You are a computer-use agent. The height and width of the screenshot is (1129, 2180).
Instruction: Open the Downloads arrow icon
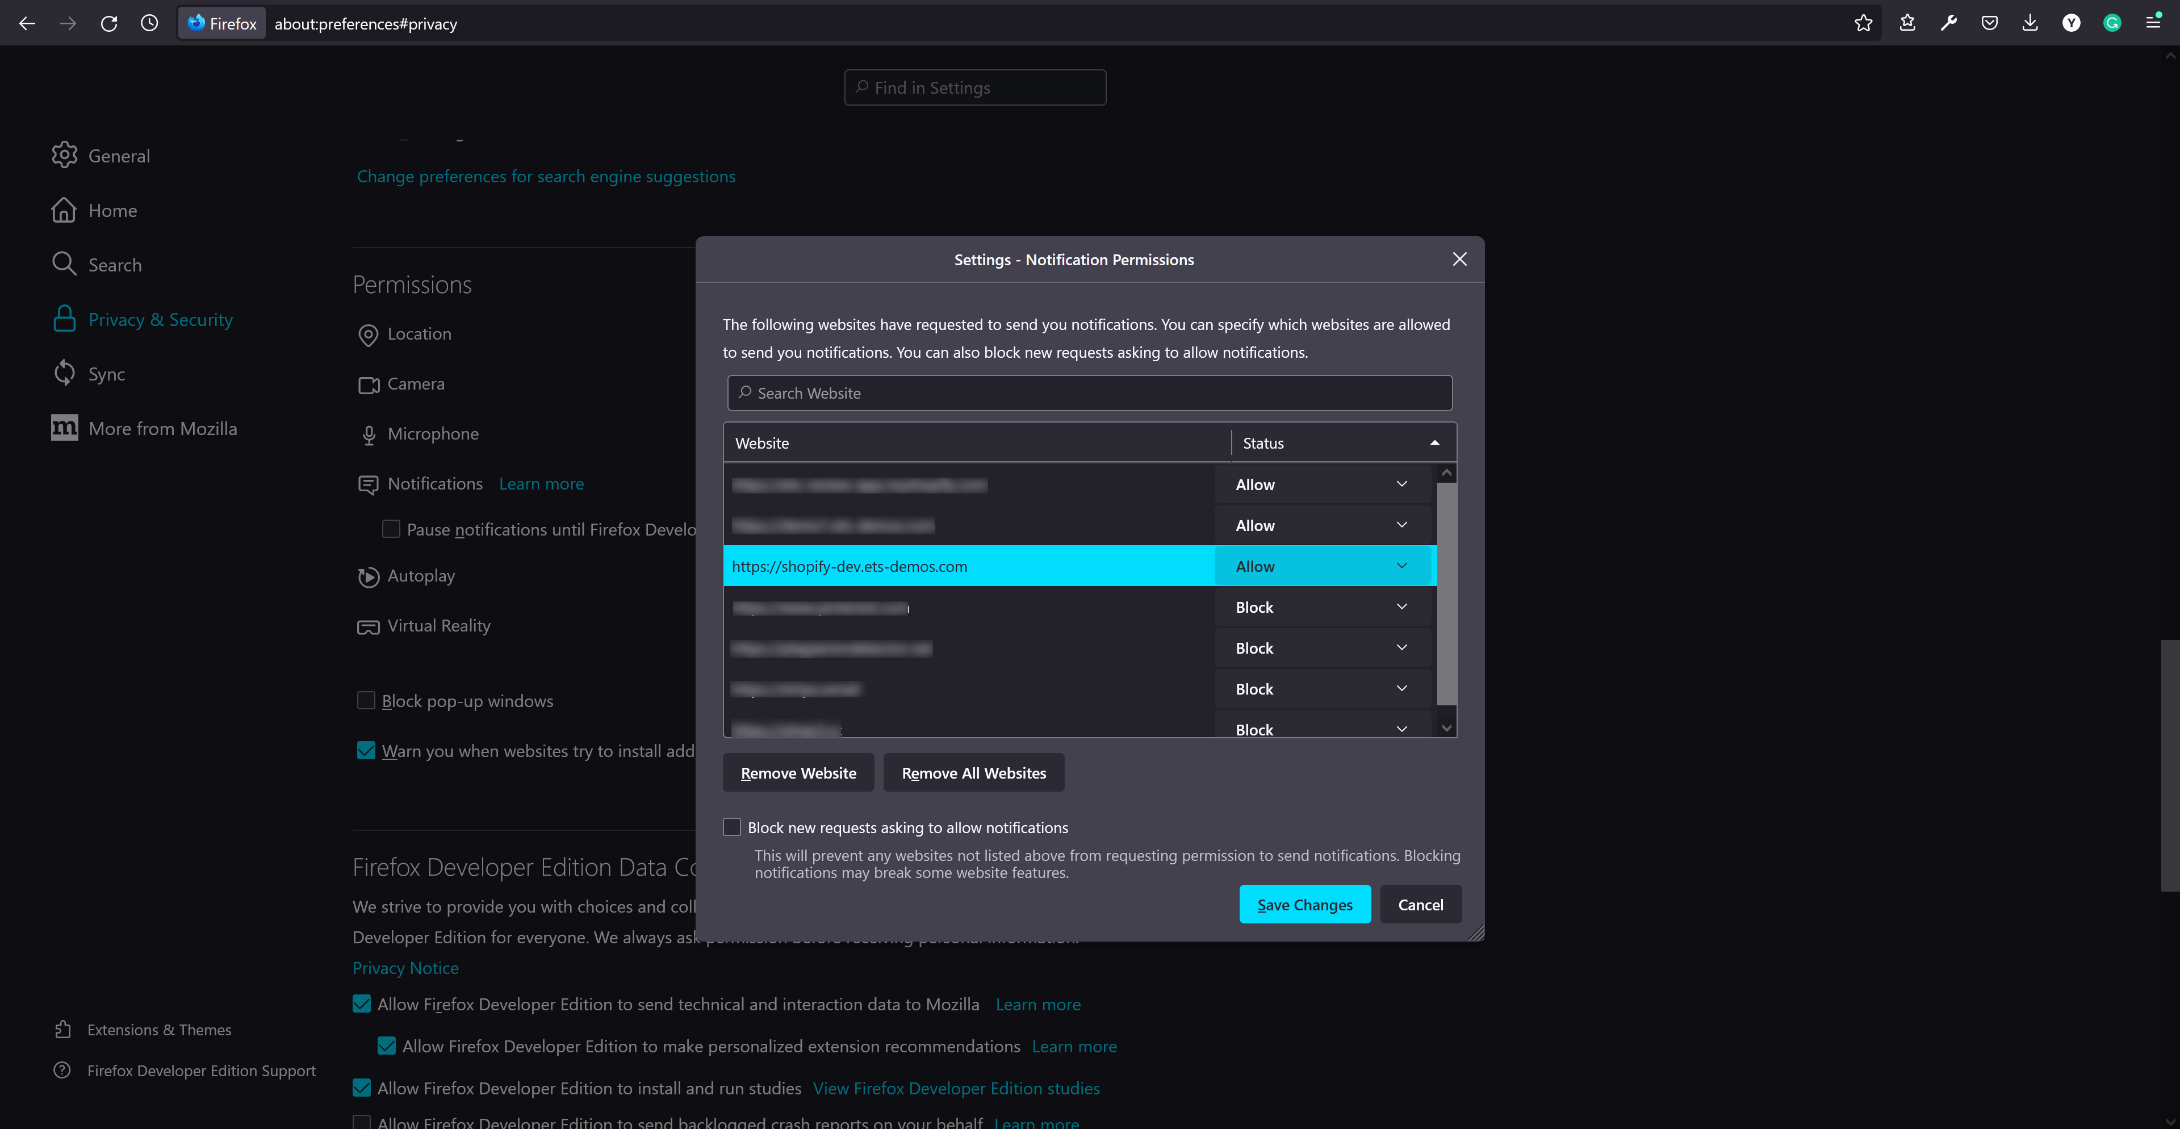tap(2030, 24)
